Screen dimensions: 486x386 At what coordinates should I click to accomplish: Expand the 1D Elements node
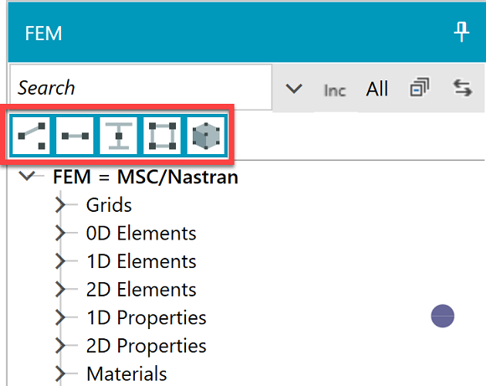click(60, 261)
